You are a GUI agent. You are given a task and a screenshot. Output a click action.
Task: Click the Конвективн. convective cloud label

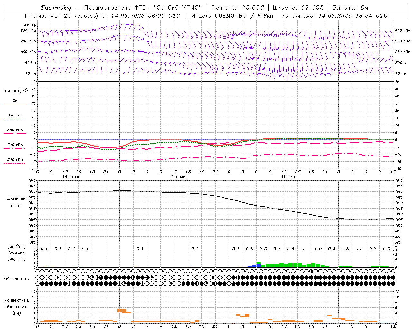(16, 300)
